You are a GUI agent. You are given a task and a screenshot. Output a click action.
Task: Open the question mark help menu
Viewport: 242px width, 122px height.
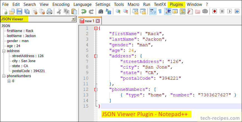click(207, 4)
